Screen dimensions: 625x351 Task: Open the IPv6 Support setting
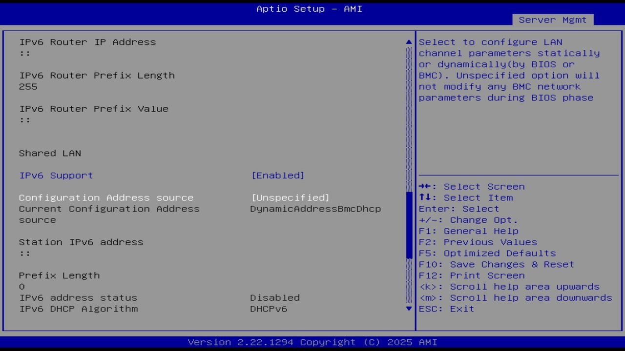coord(56,175)
